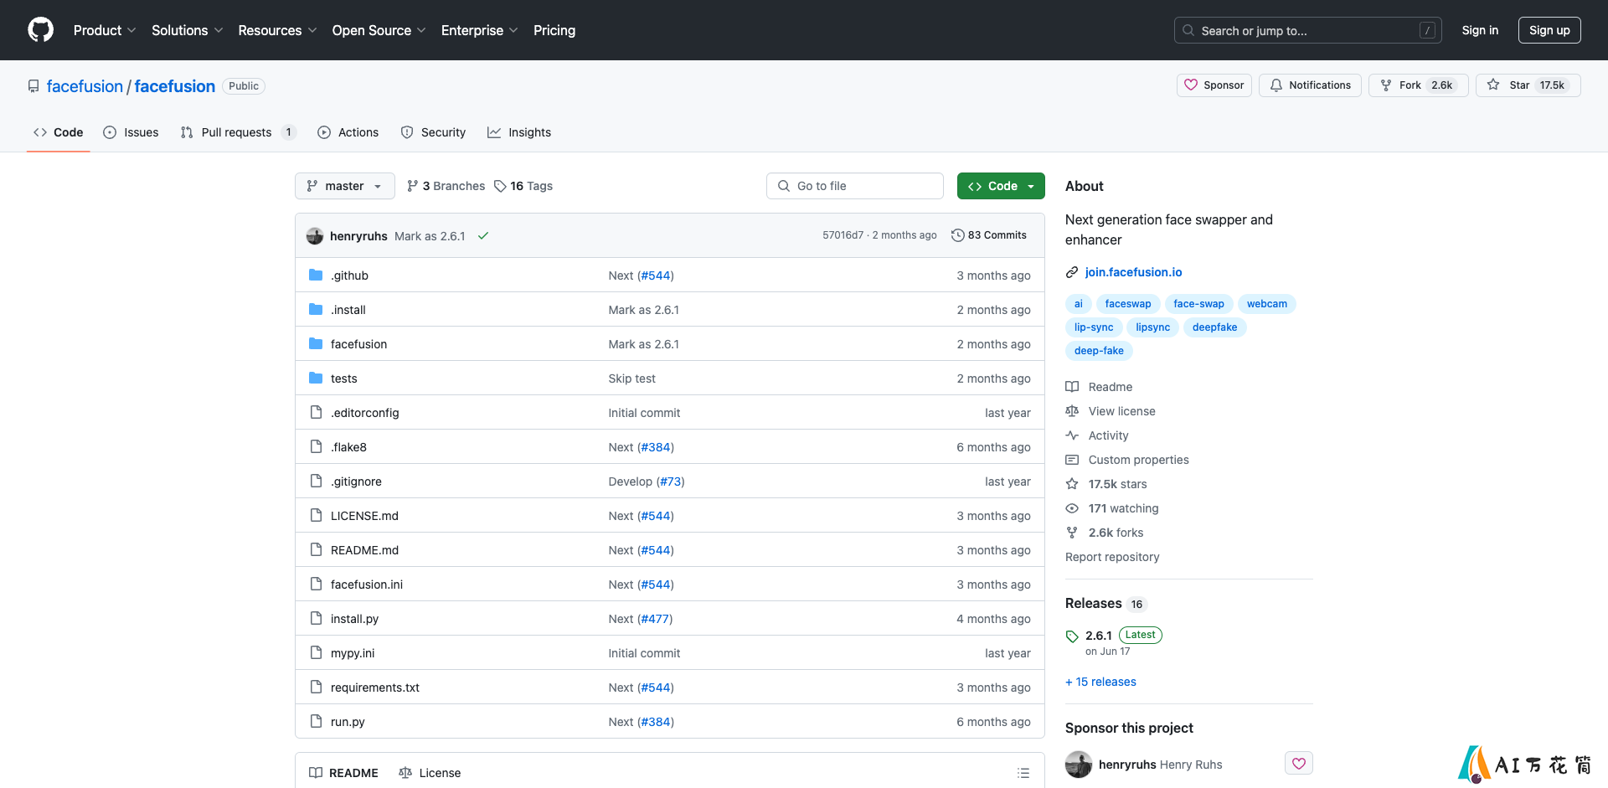Open the run.py file

[x=348, y=722]
